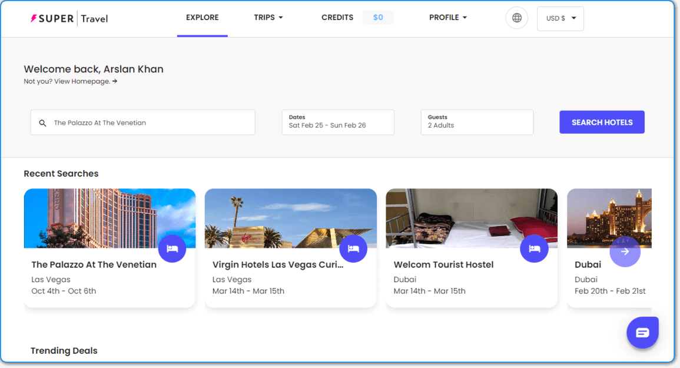Open the Dubai recent search thumbnail
Image resolution: width=680 pixels, height=368 pixels.
[x=609, y=218]
